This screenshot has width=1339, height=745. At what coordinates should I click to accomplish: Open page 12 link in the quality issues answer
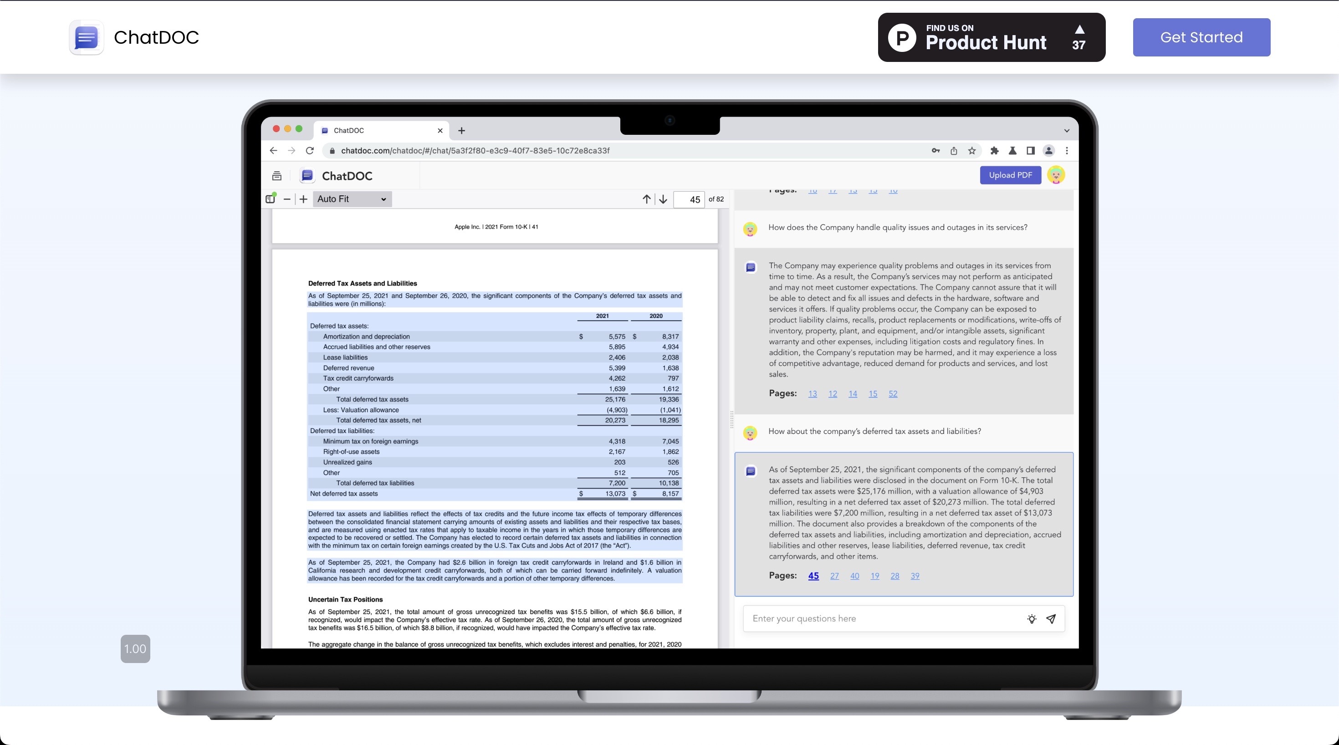coord(833,394)
